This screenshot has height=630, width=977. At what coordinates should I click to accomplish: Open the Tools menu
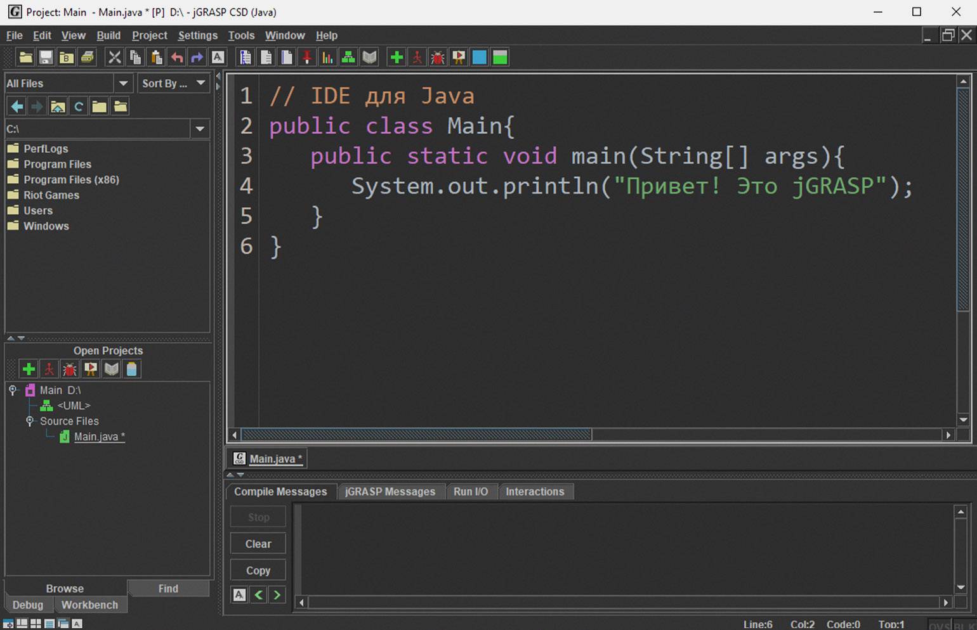[241, 35]
